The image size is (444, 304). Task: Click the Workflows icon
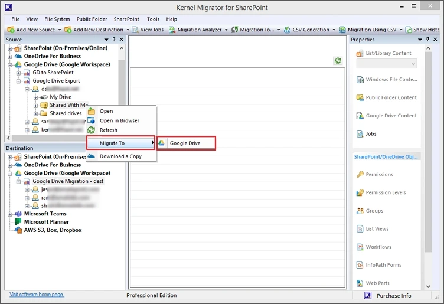coord(360,247)
